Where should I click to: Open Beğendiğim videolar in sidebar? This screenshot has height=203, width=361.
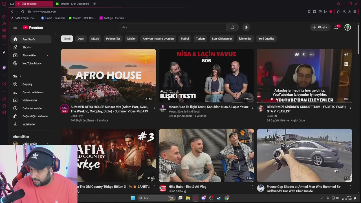pyautogui.click(x=31, y=116)
